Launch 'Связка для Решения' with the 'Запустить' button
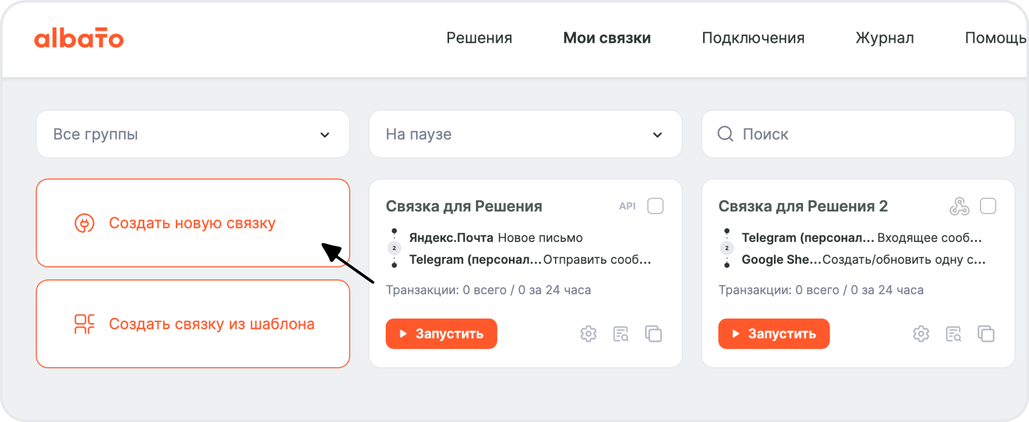Viewport: 1029px width, 422px height. [x=441, y=333]
